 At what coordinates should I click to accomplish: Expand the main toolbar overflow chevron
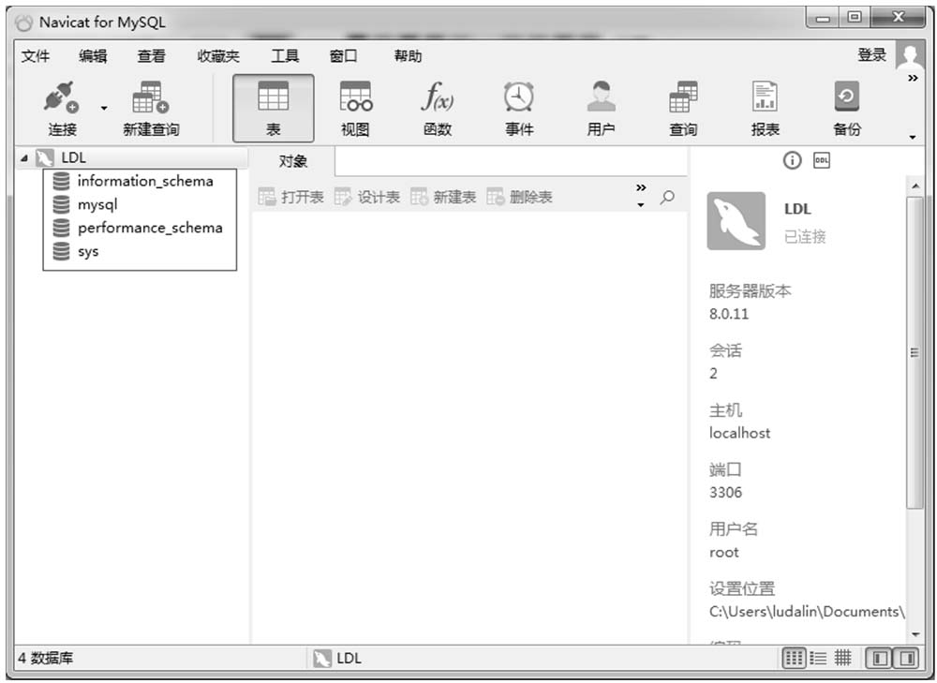(x=913, y=79)
